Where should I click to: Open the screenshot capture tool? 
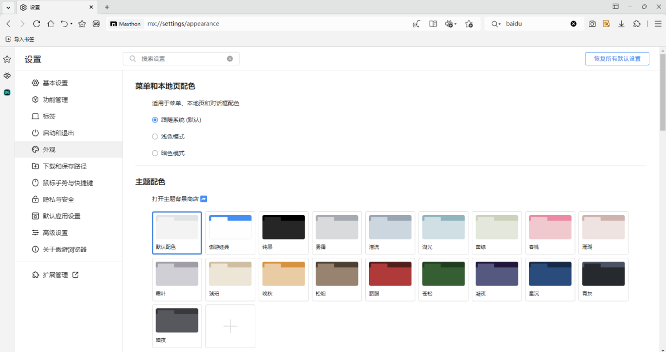coord(592,23)
